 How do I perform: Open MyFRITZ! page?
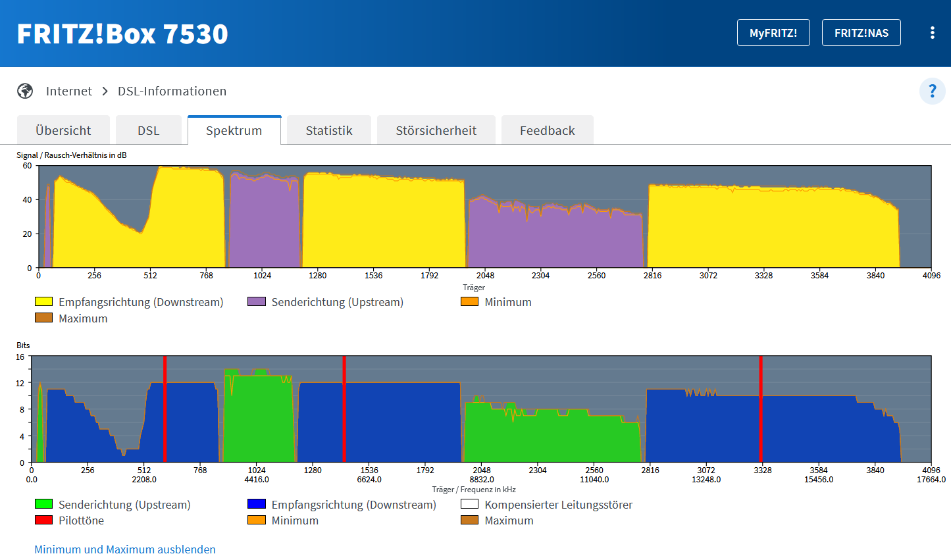[773, 33]
